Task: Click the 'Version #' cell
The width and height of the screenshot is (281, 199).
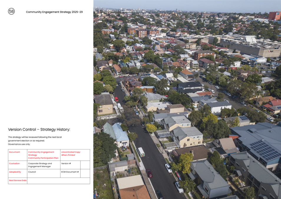Action: (70, 165)
